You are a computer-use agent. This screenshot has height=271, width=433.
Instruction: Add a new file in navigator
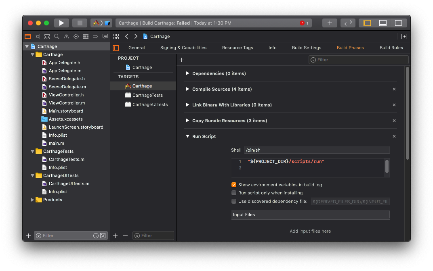[x=28, y=236]
